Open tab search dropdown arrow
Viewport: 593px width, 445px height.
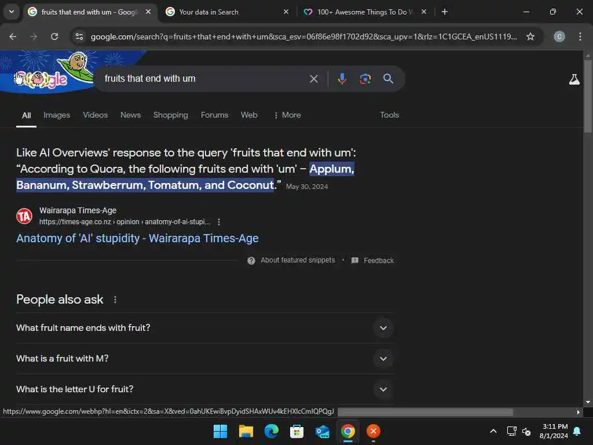coord(12,12)
